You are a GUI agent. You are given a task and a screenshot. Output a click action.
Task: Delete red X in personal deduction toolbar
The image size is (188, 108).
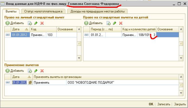point(42,23)
